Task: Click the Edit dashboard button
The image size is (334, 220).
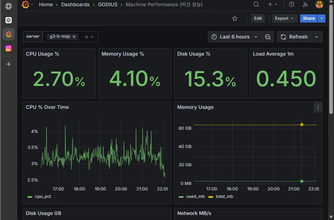Action: click(x=258, y=19)
